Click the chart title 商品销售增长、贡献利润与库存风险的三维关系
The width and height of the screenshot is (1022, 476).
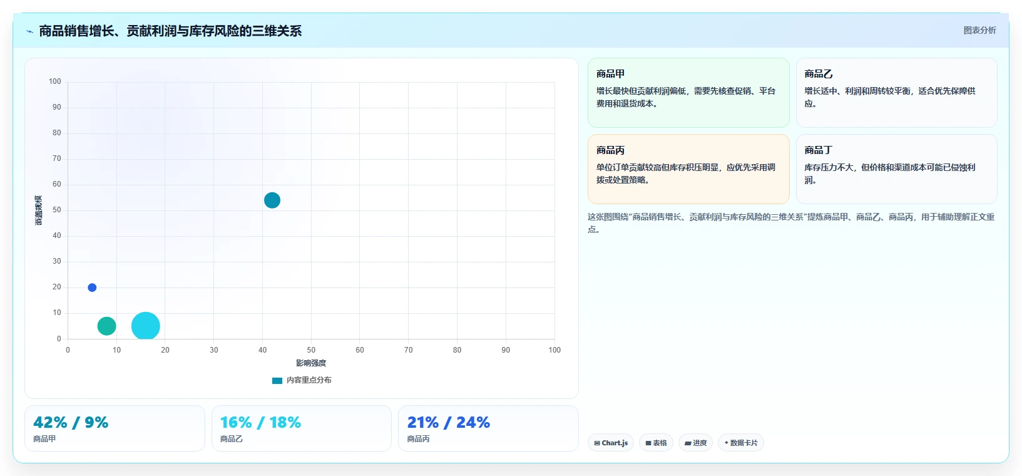[x=170, y=31]
